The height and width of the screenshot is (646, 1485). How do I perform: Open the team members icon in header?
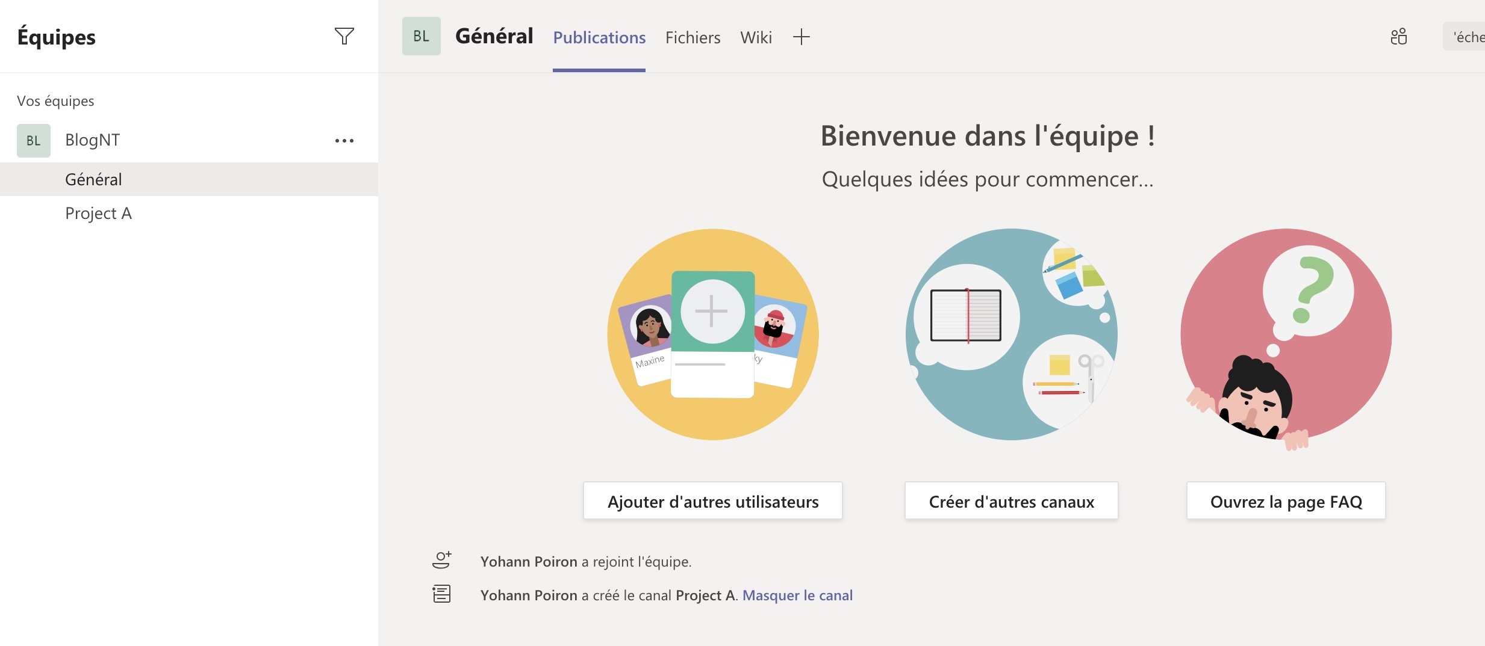1398,37
